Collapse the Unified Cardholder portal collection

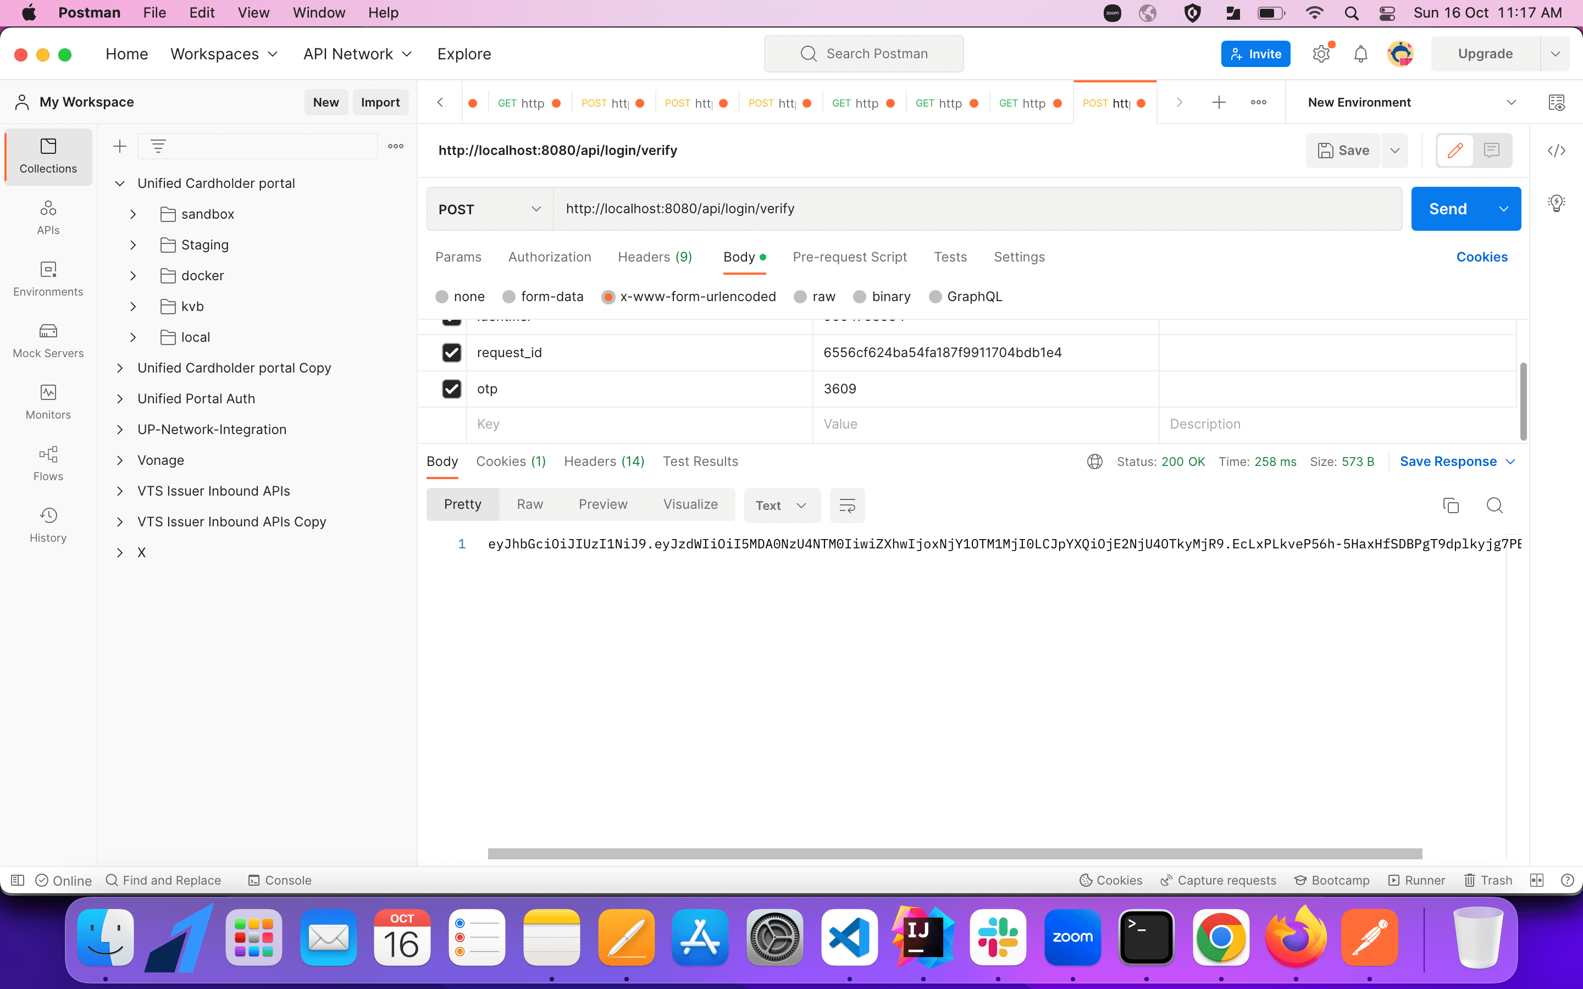[x=120, y=184]
